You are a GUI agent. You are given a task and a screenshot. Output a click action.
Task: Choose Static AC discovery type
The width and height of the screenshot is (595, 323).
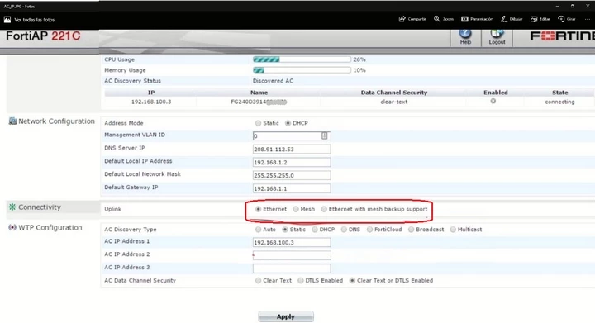click(x=284, y=230)
